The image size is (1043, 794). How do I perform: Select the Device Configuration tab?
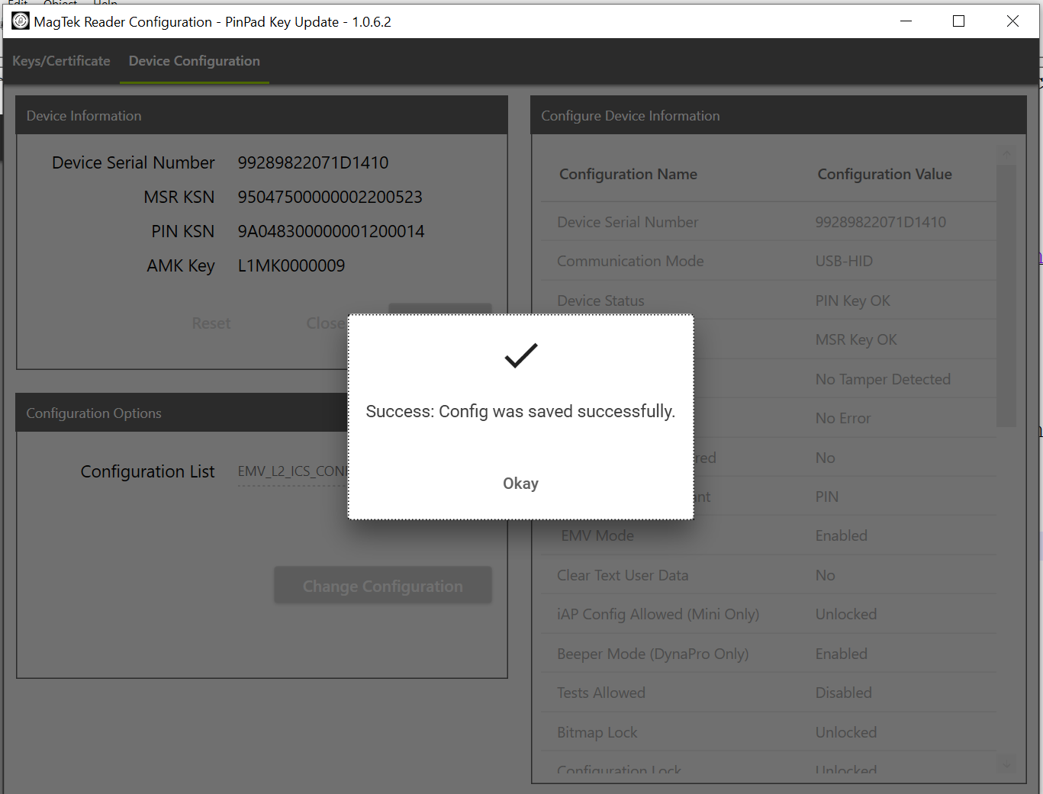click(194, 61)
